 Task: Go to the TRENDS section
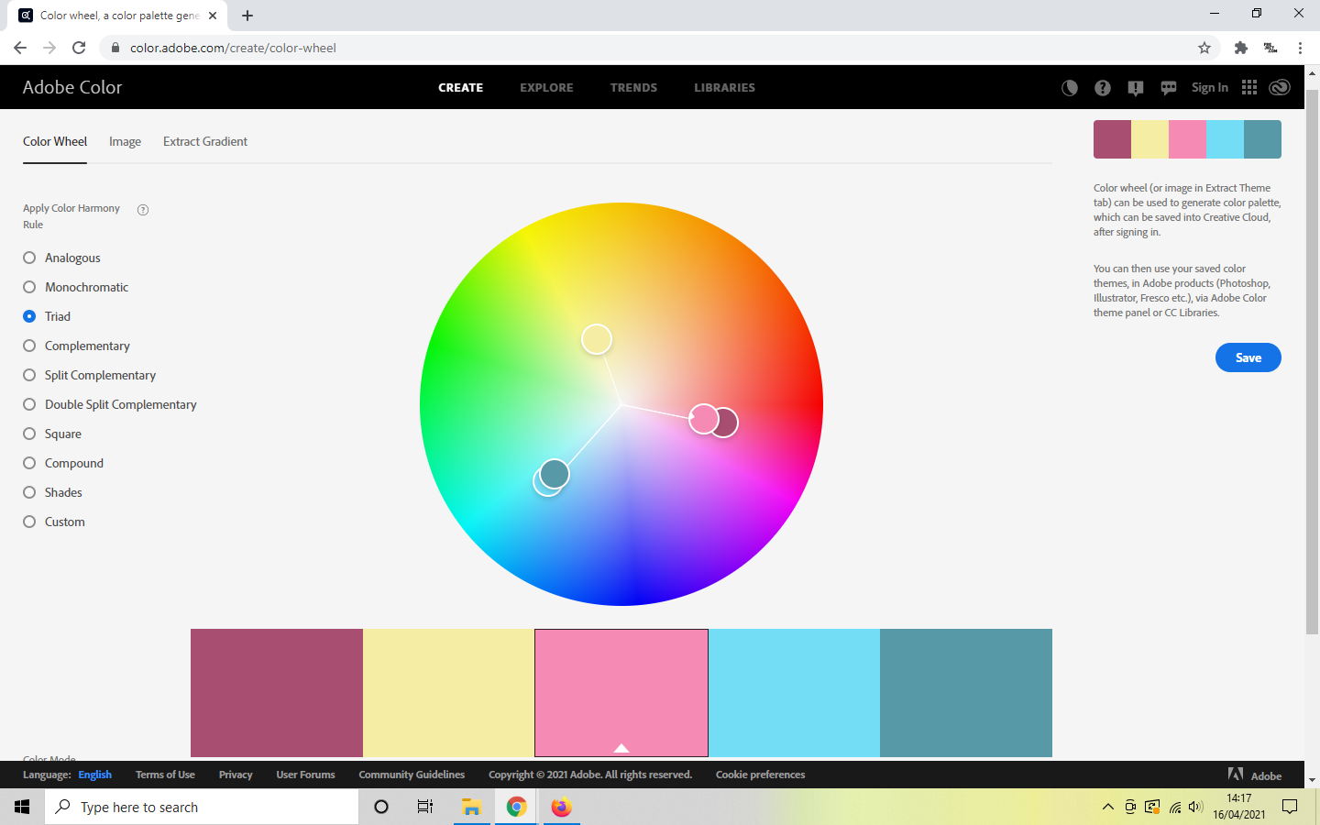pyautogui.click(x=633, y=88)
